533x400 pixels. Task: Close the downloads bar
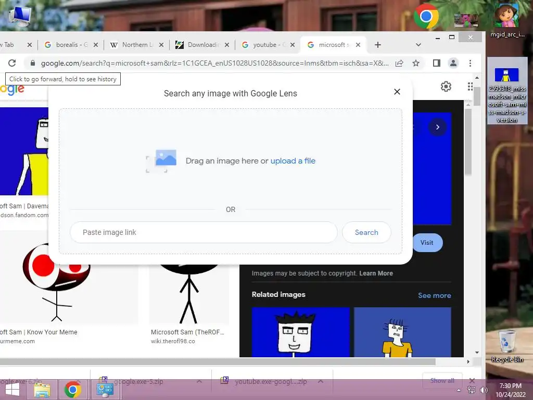pos(472,381)
